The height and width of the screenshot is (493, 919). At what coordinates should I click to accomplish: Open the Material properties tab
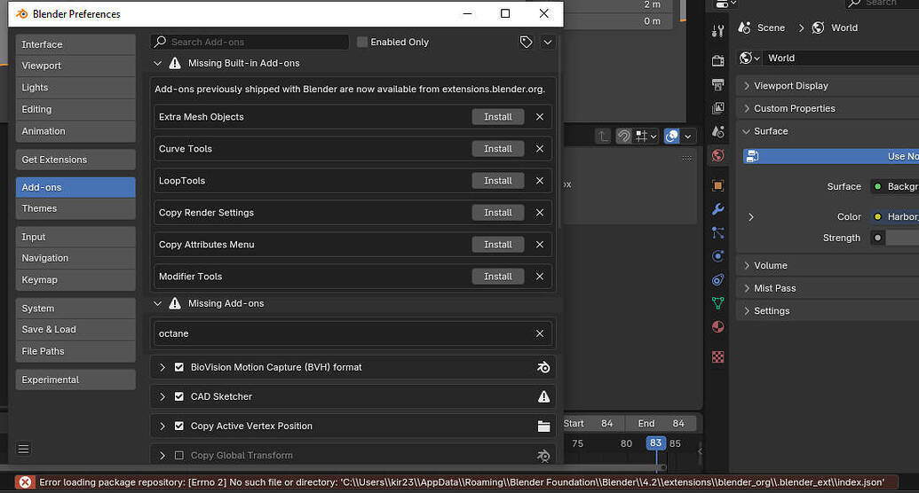click(x=718, y=326)
